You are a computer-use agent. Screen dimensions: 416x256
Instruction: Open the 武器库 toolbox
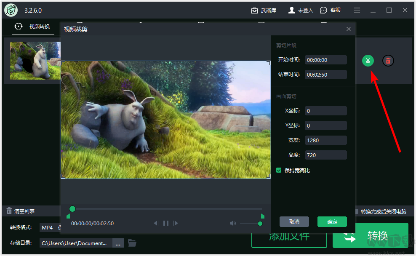point(264,10)
